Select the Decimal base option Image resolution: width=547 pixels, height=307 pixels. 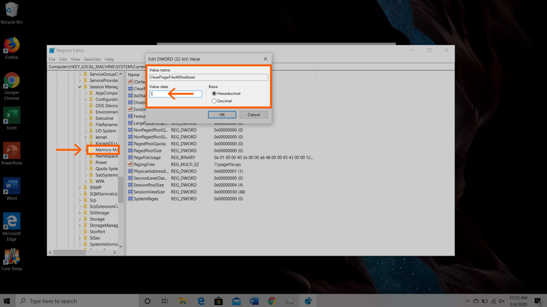(x=214, y=101)
